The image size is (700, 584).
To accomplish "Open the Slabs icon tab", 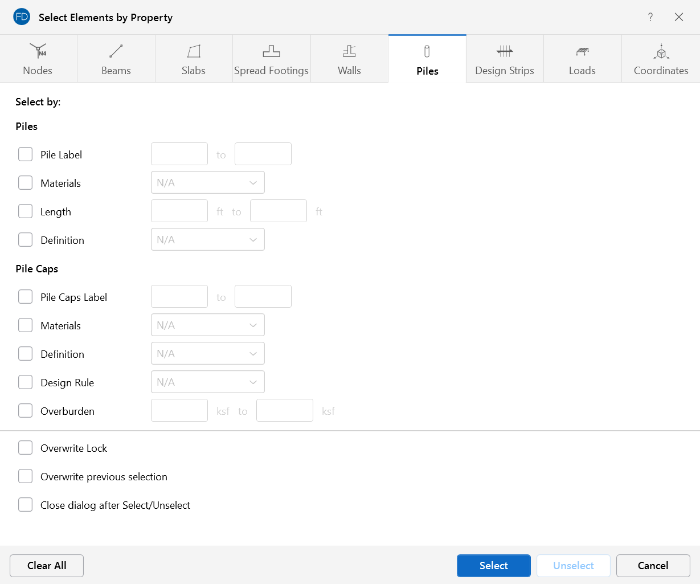I will (x=194, y=52).
